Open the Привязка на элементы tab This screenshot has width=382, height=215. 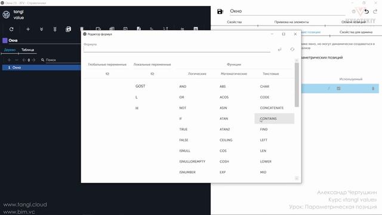click(x=291, y=22)
